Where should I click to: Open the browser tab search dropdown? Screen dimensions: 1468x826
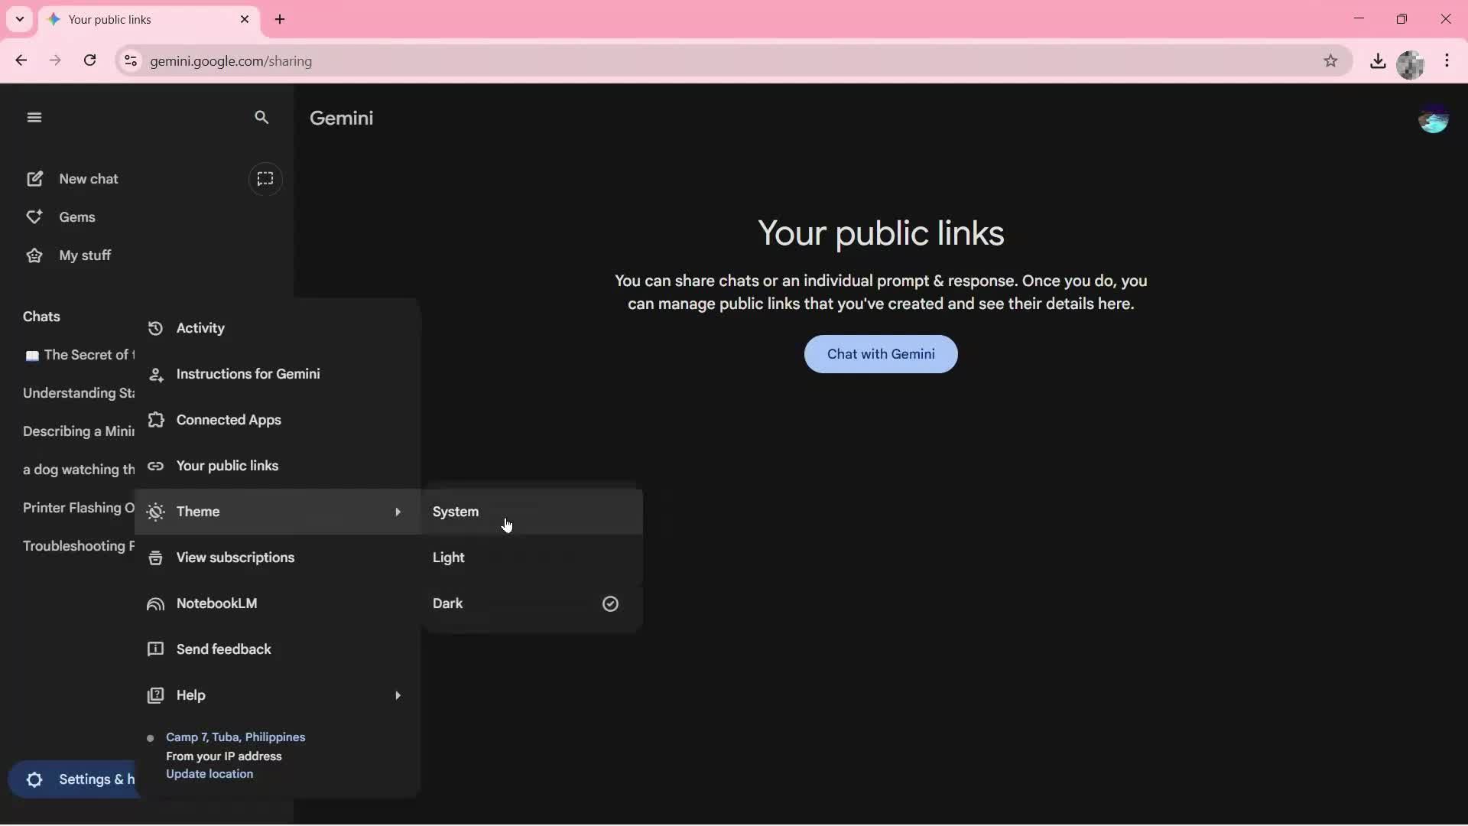pyautogui.click(x=20, y=19)
